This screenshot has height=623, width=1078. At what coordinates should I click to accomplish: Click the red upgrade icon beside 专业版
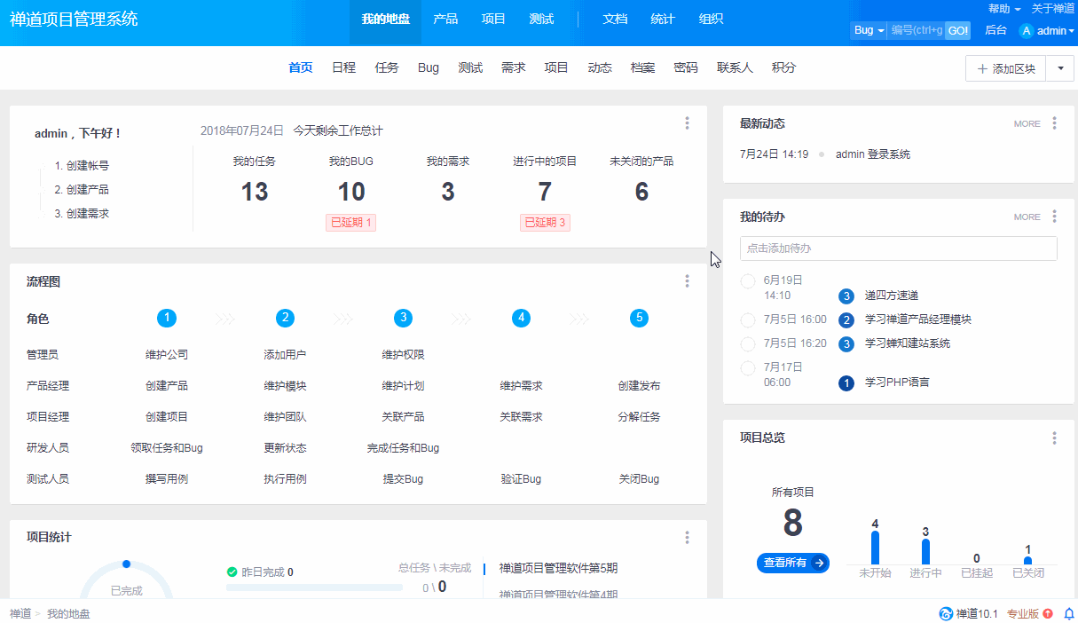coord(1048,613)
